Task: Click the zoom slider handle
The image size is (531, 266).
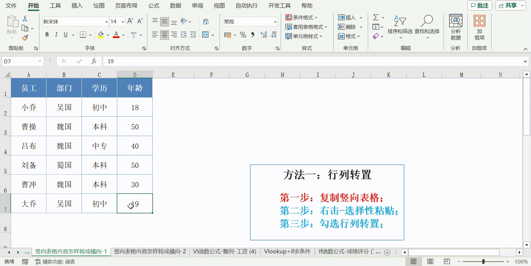Action: pos(483,262)
